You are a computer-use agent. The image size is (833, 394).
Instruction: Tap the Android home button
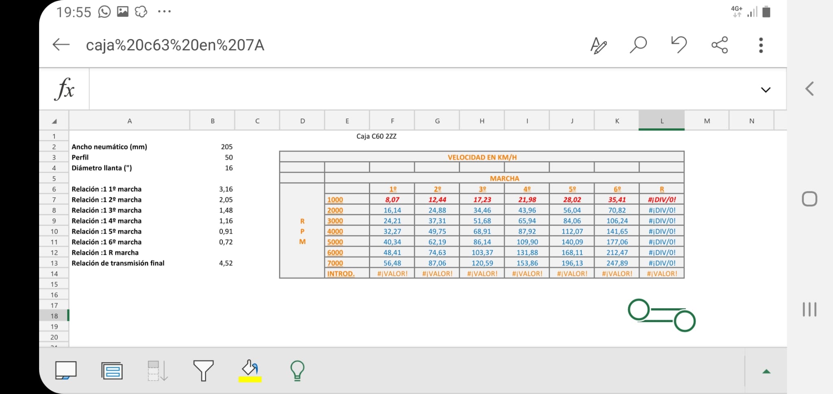tap(809, 199)
